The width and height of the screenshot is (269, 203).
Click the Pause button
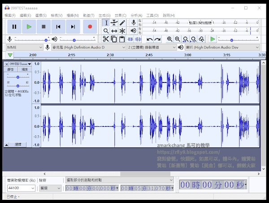(14, 26)
